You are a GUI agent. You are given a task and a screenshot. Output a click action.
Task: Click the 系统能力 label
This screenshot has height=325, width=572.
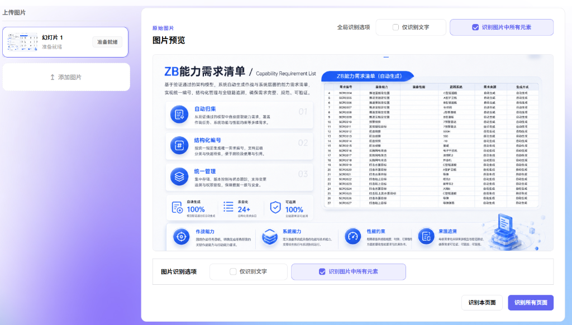point(292,232)
